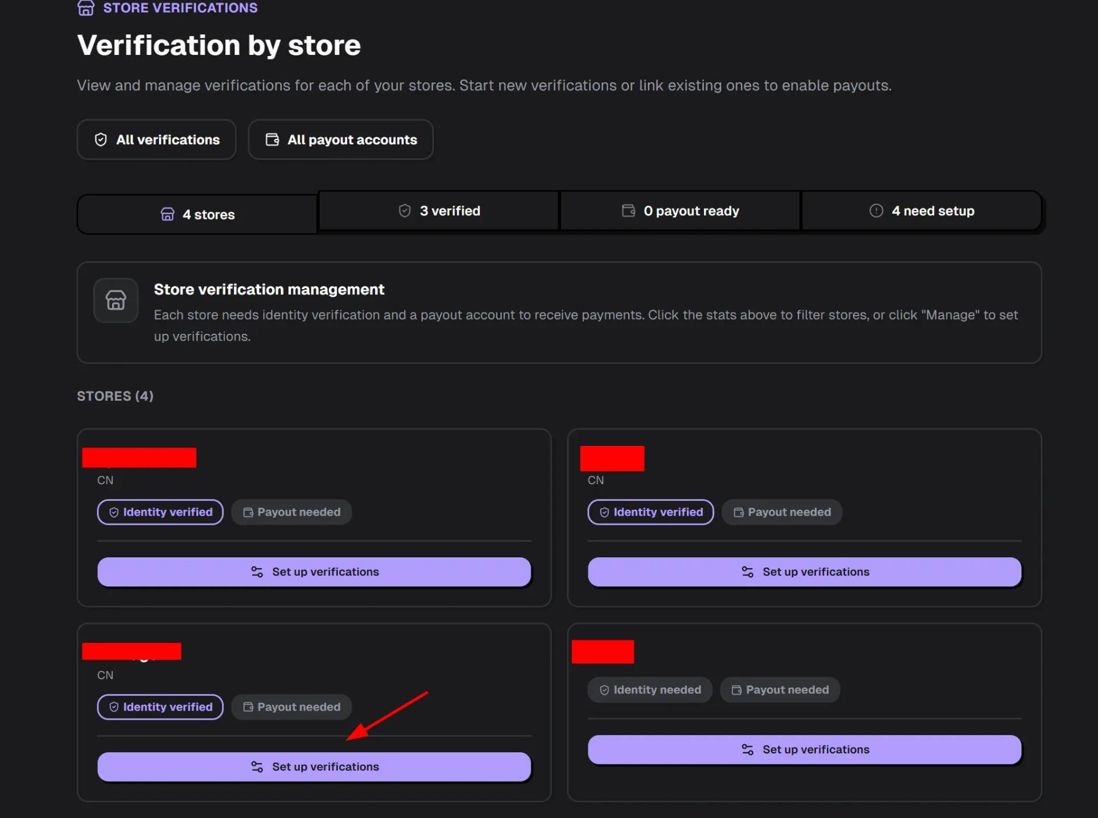Click the store icon in header label
This screenshot has height=818, width=1098.
click(x=86, y=8)
